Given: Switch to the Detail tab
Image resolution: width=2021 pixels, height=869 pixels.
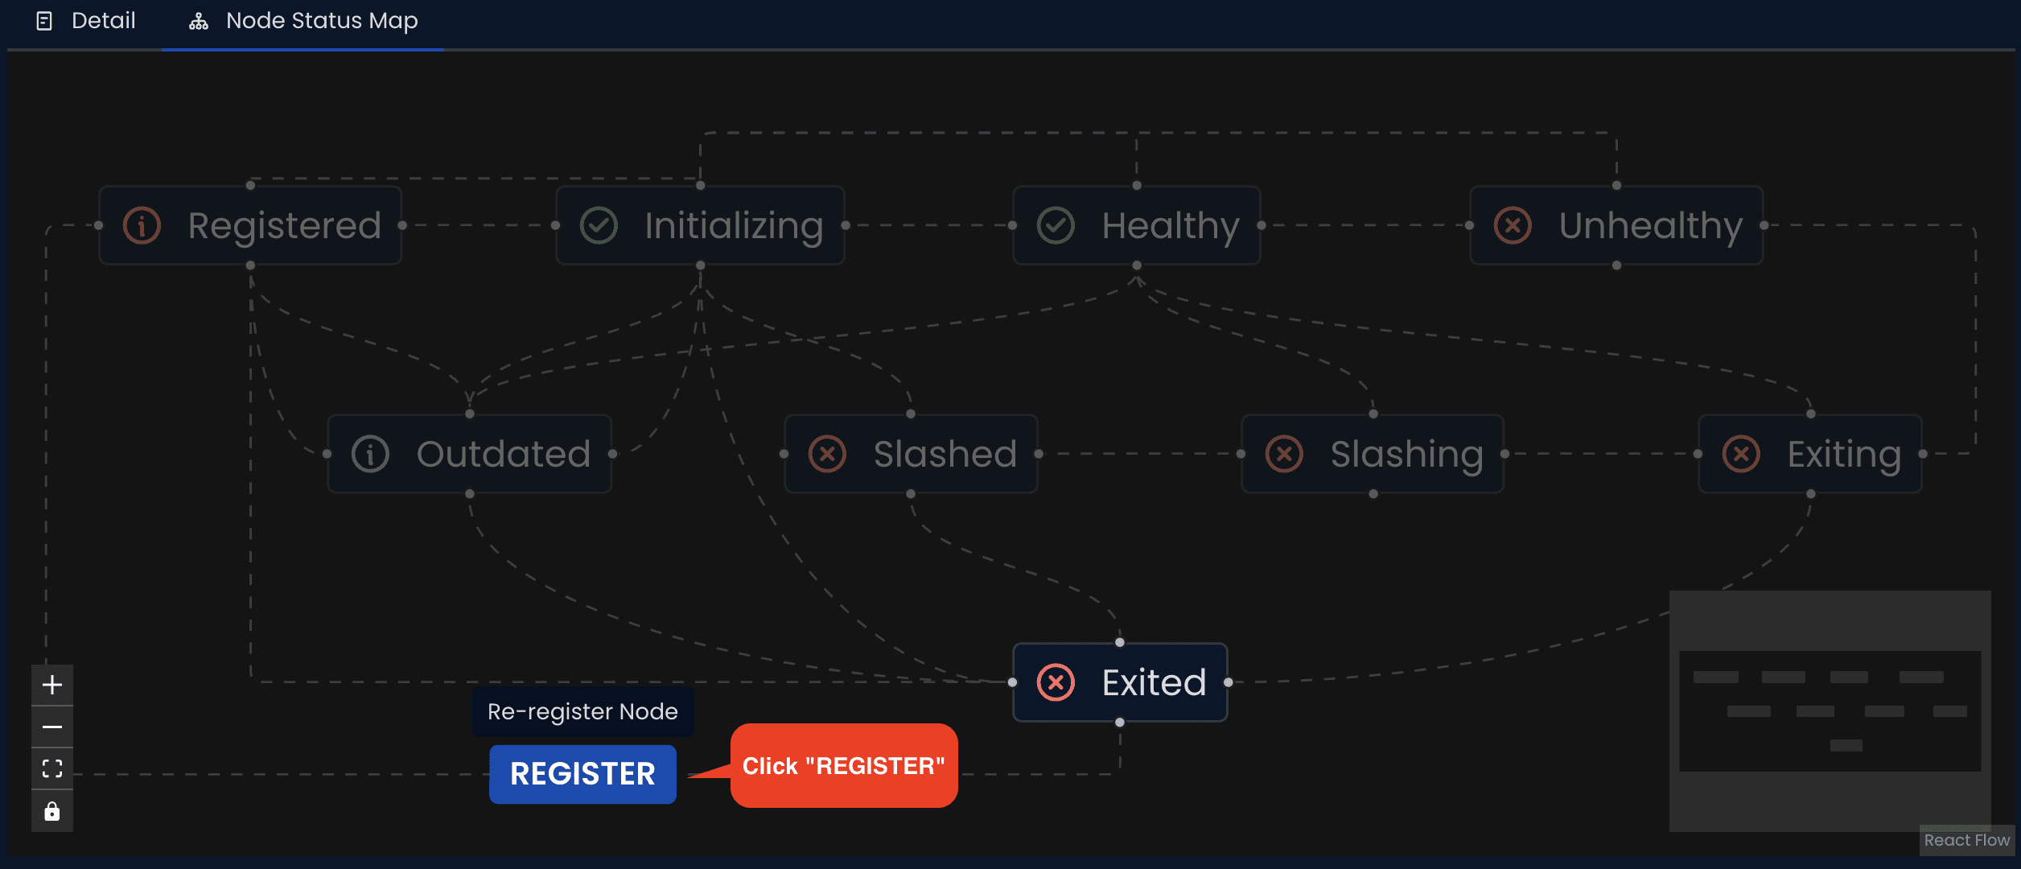Looking at the screenshot, I should point(85,19).
